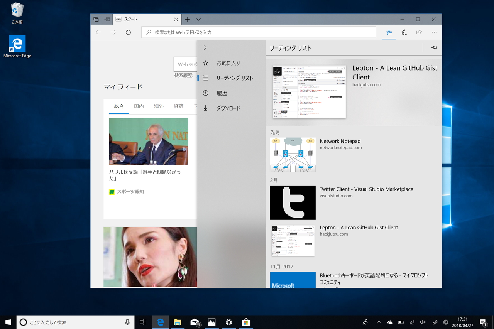The height and width of the screenshot is (329, 494).
Task: Toggle the Hub star icon in toolbar
Action: point(389,32)
